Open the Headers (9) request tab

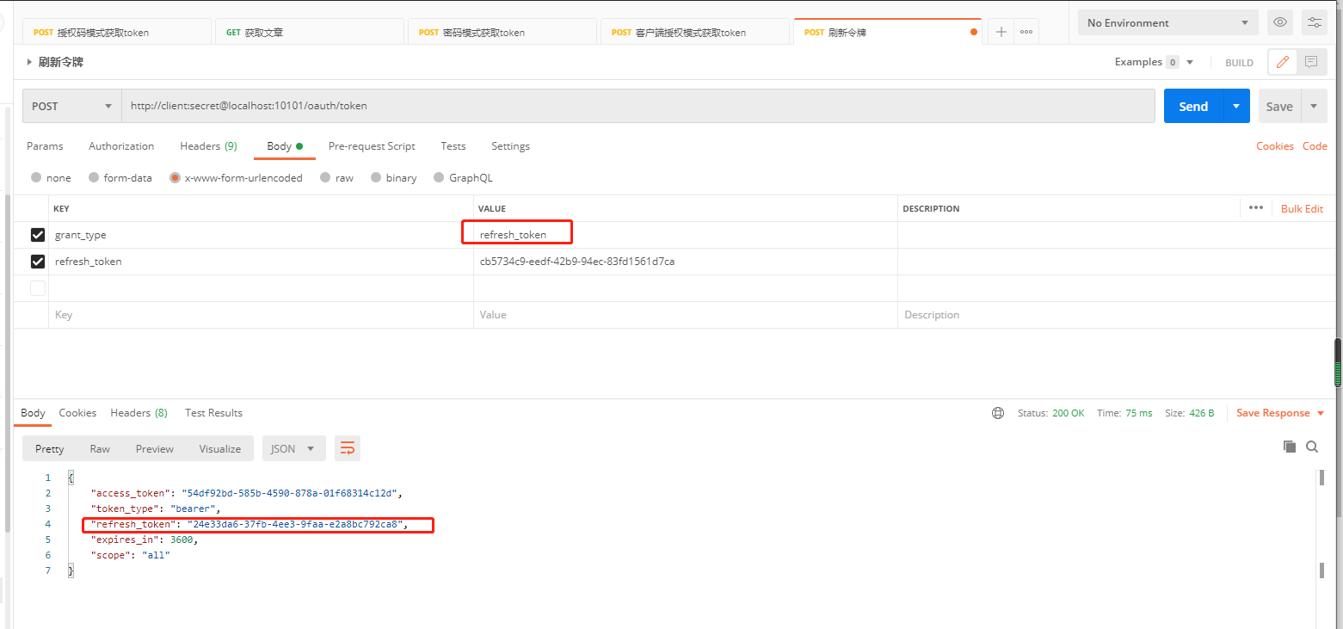[x=208, y=146]
